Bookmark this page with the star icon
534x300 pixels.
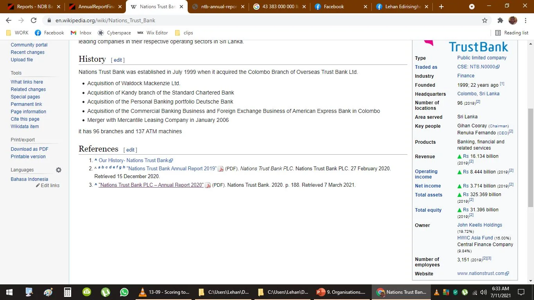coord(485,20)
